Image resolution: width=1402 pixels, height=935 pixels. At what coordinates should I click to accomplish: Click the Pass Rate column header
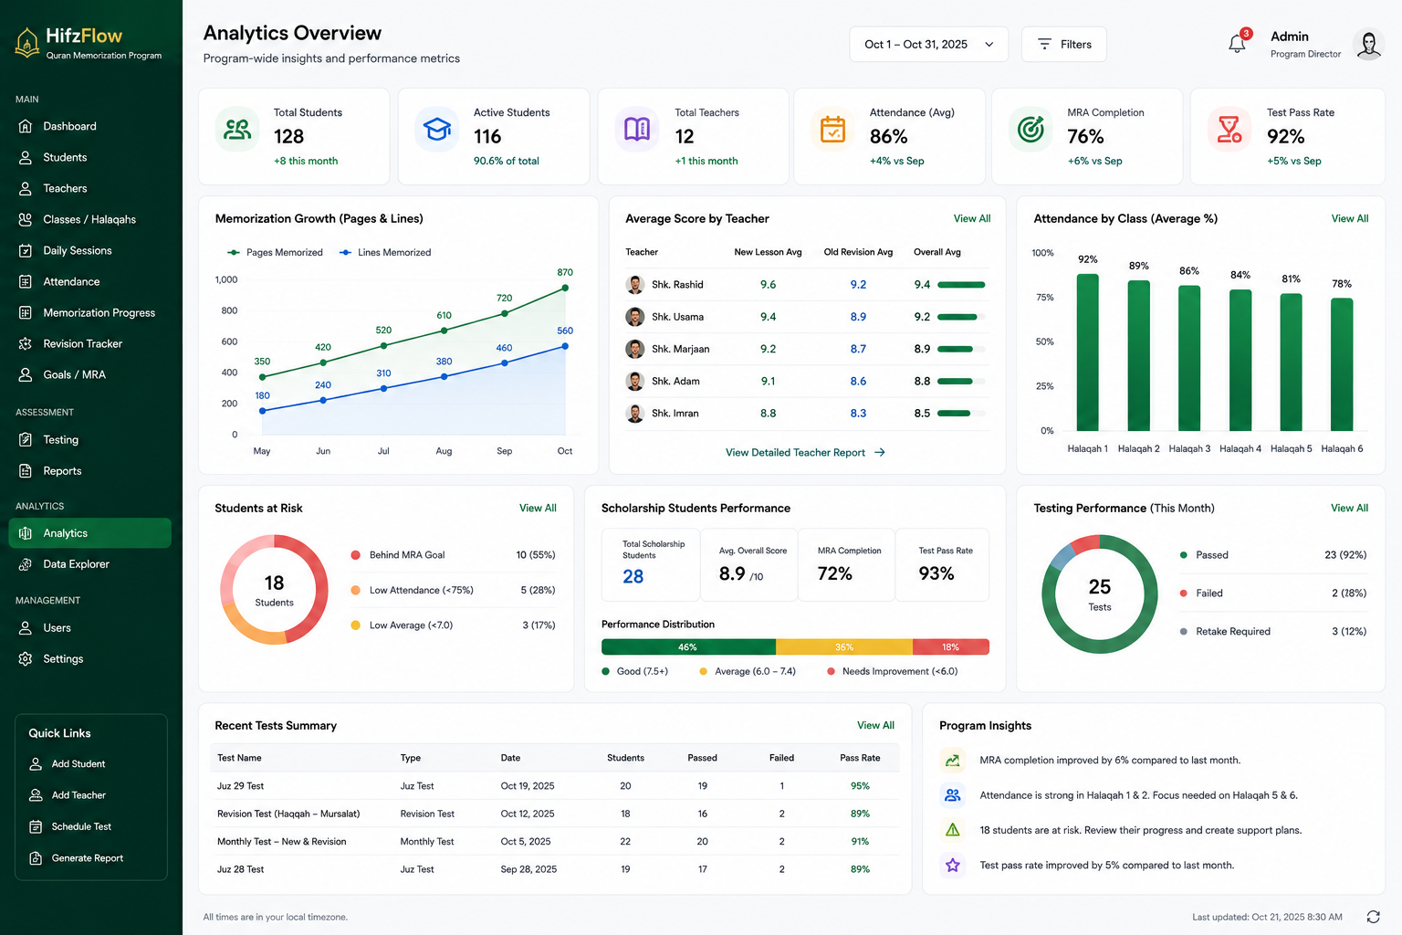coord(860,758)
